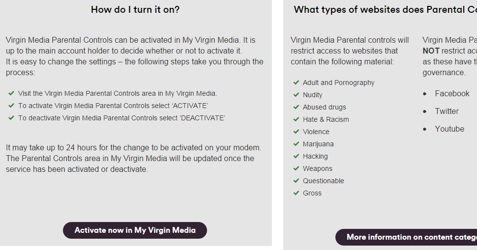
Task: Click the 'Activate now in My Virgin Media' button
Action: 135,230
